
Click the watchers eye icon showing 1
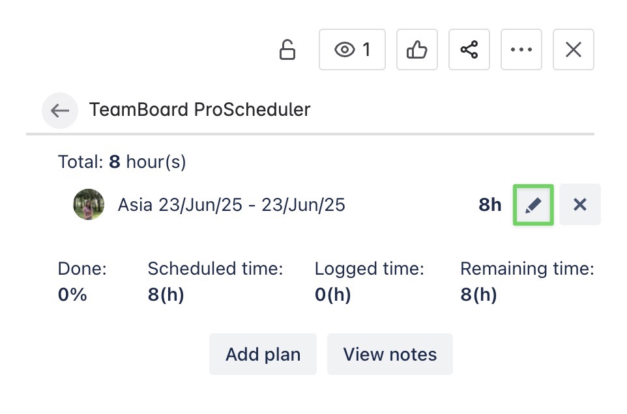pyautogui.click(x=351, y=49)
